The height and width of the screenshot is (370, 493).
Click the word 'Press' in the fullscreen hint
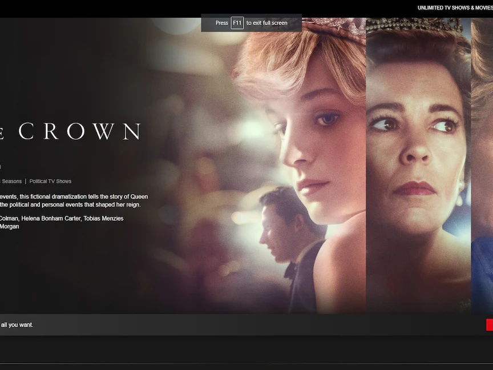221,23
